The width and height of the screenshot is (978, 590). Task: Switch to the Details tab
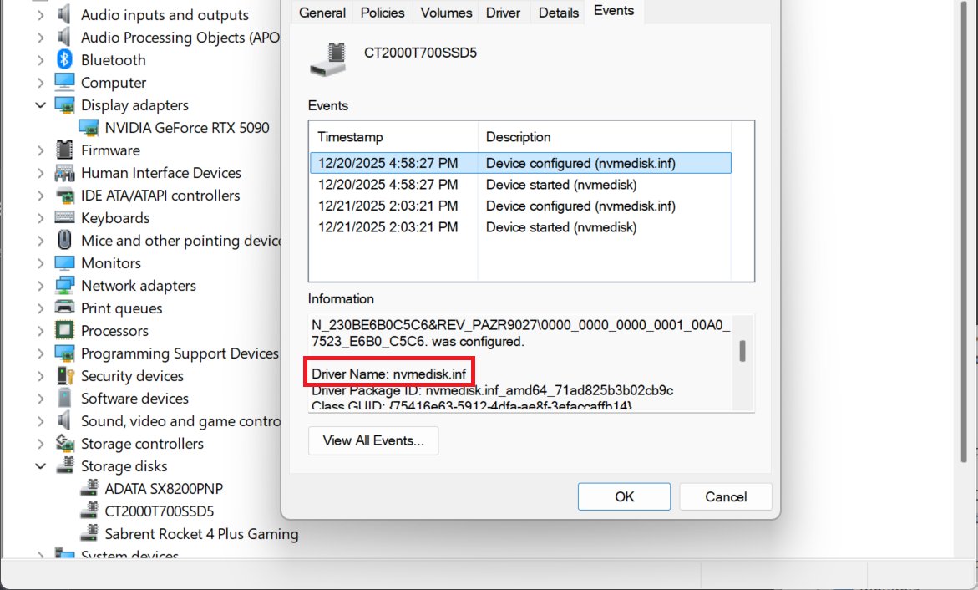pos(558,13)
